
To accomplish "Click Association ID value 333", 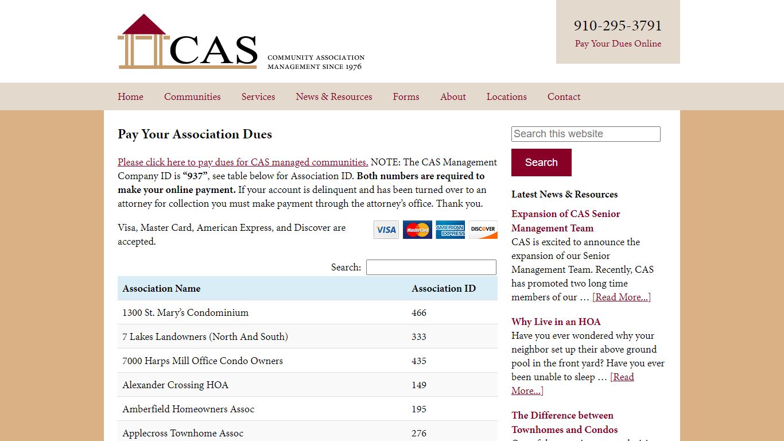I will tap(419, 337).
